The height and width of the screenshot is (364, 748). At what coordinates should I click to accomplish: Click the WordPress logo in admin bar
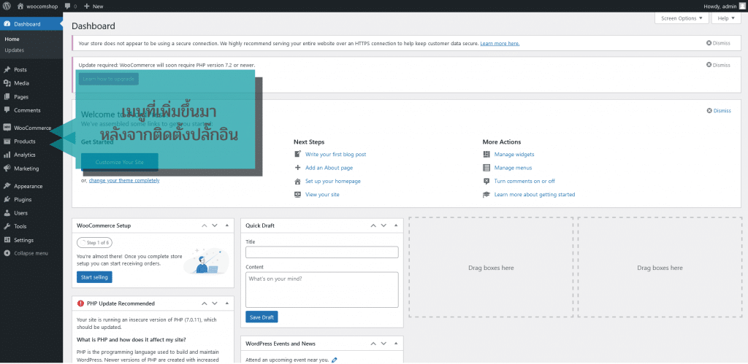coord(6,6)
